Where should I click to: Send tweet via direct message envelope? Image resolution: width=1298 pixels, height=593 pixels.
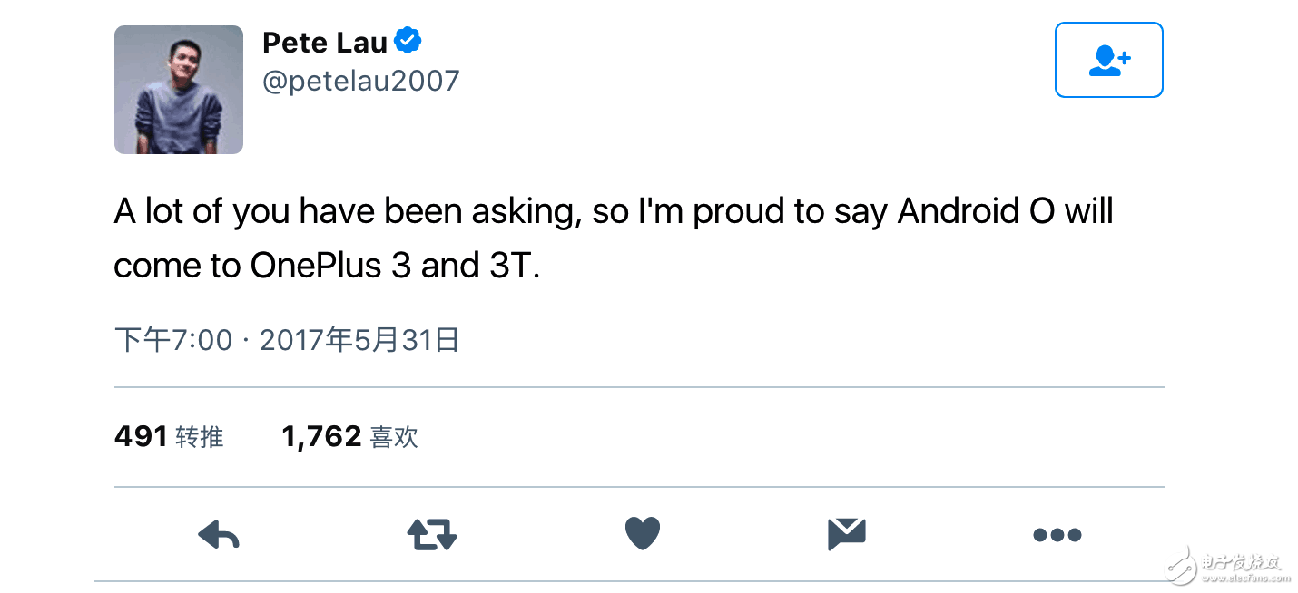point(847,534)
